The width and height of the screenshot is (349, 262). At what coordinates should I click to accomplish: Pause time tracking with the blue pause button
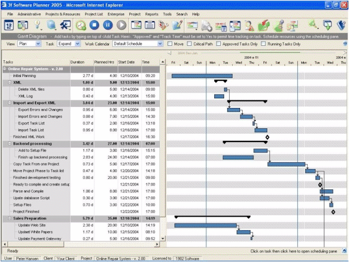pos(108,25)
